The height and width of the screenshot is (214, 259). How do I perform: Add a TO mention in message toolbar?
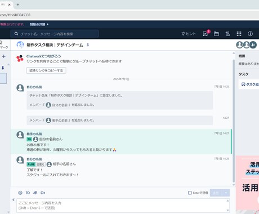tap(28, 193)
